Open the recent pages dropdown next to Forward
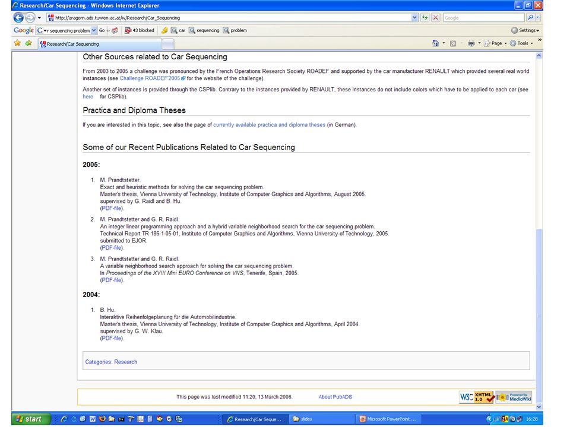This screenshot has height=427, width=570. (x=39, y=18)
